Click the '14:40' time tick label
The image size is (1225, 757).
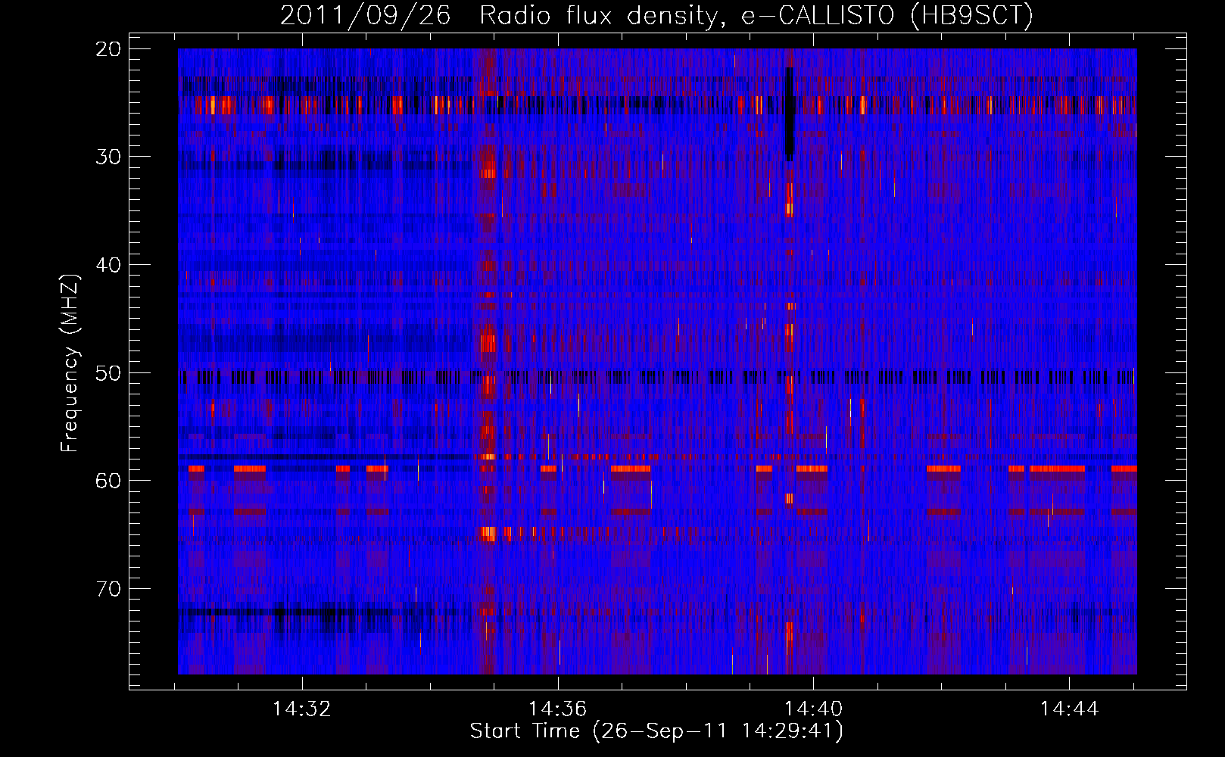click(x=814, y=709)
